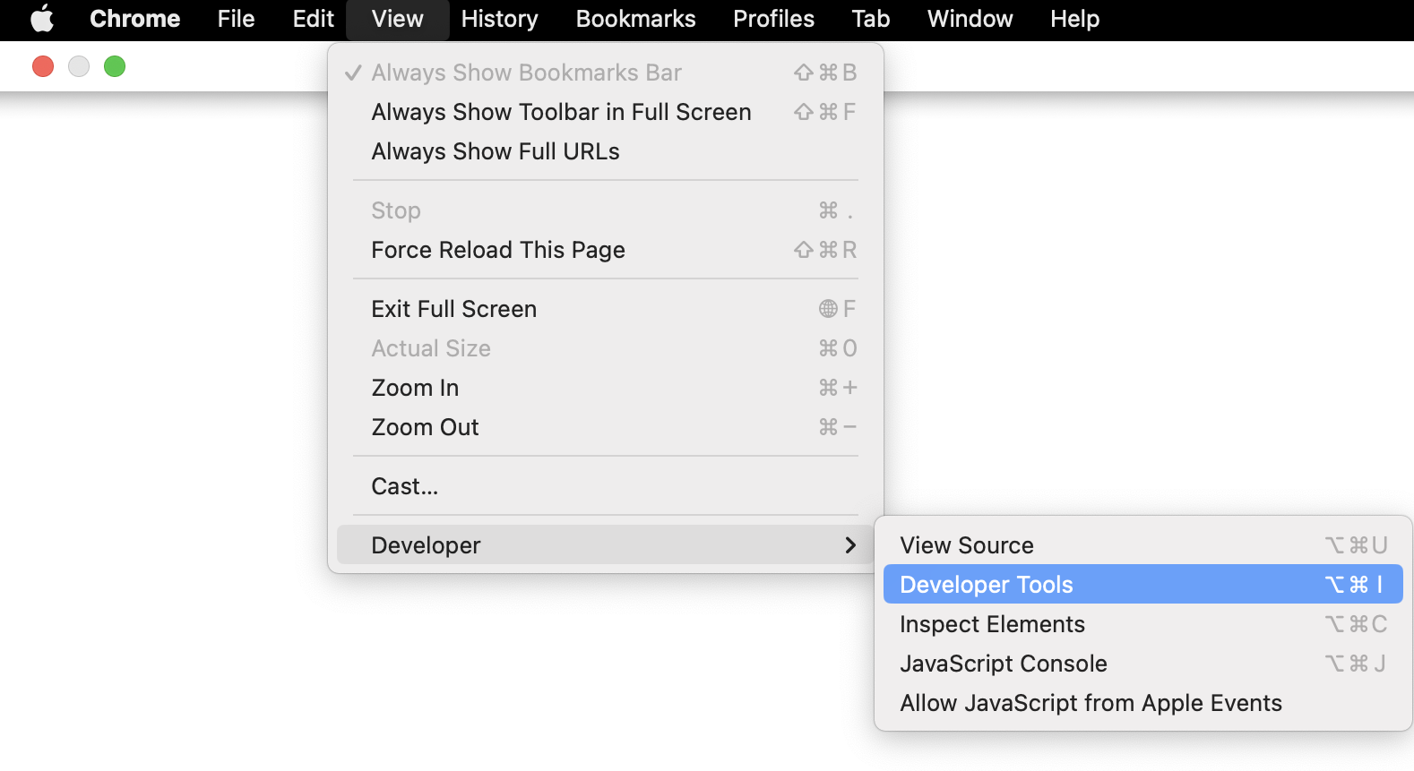Screen dimensions: 1414x771
Task: Enable Always Show Full URLs
Action: 605,151
